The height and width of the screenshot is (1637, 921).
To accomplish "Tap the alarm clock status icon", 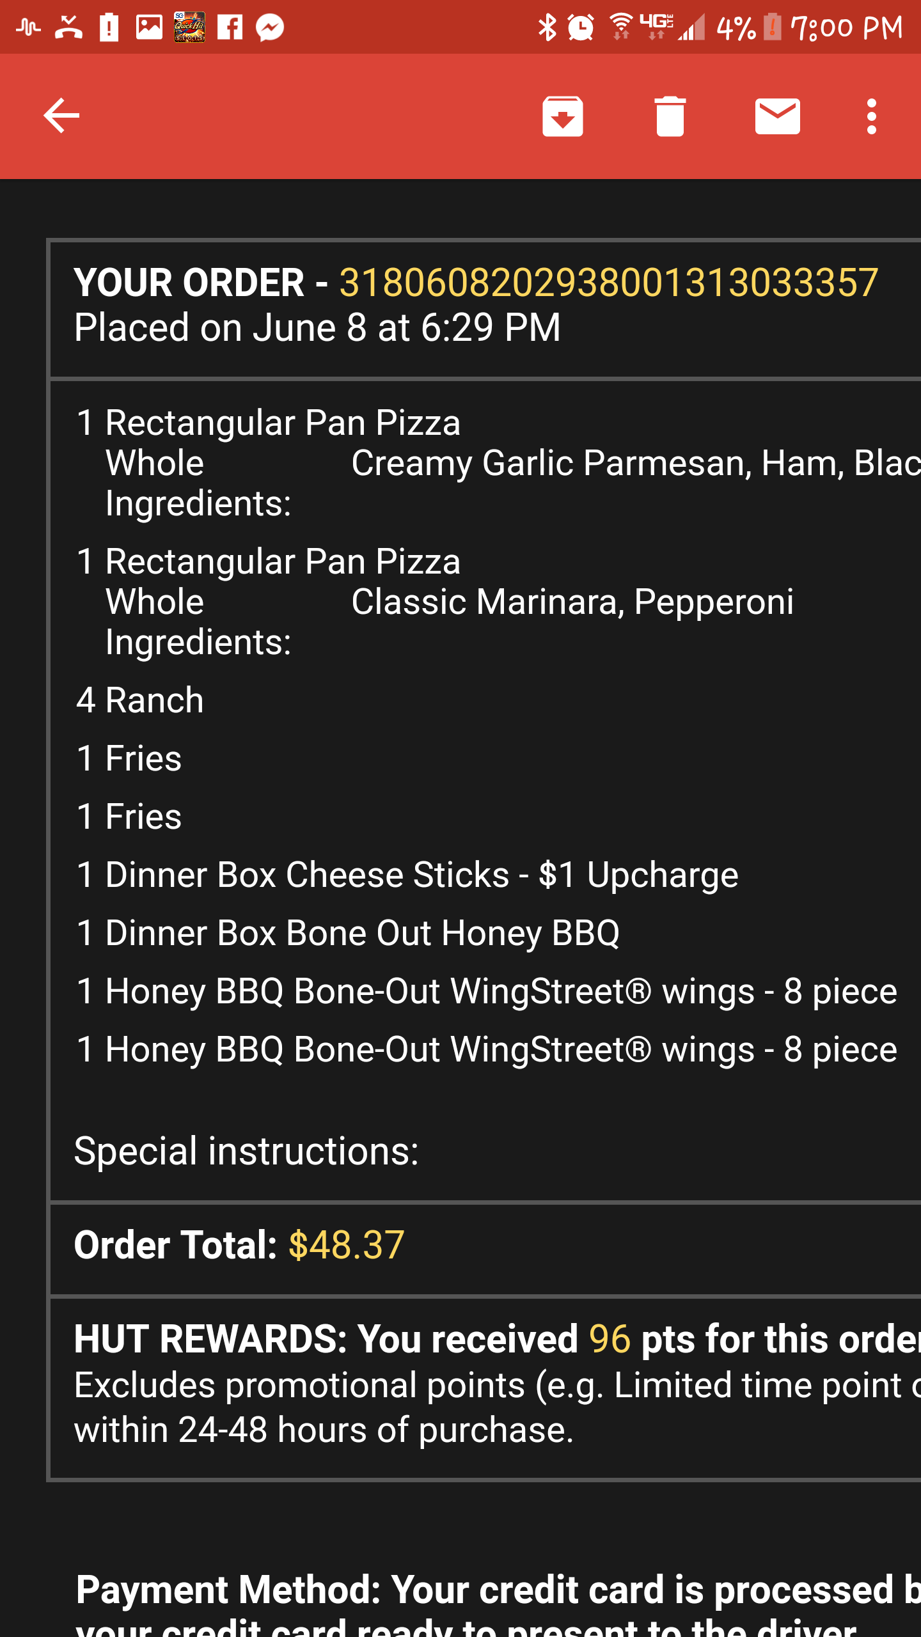I will 581,27.
